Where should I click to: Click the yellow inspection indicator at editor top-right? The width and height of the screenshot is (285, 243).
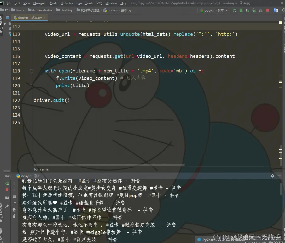pos(281,23)
